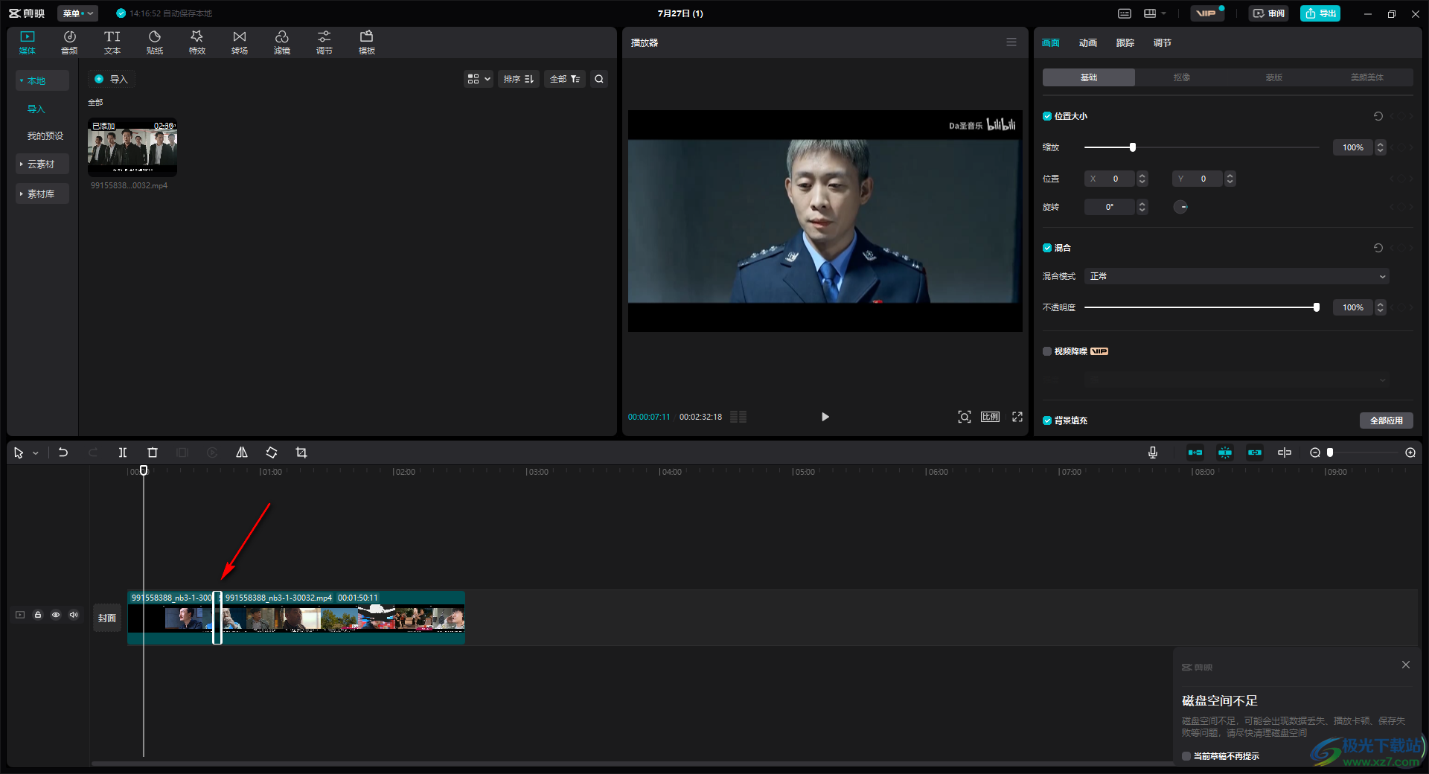Click the crop icon in timeline toolbar
The height and width of the screenshot is (774, 1429).
(x=301, y=452)
